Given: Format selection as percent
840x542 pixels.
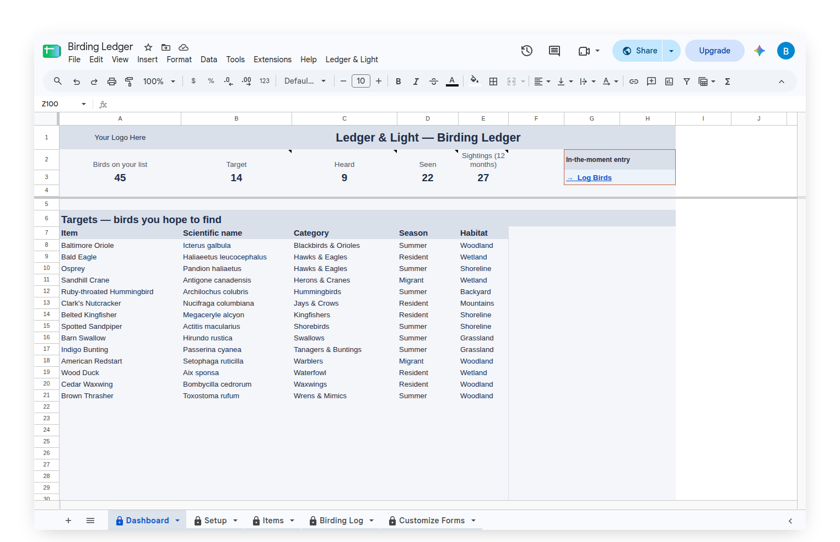Looking at the screenshot, I should click(x=211, y=81).
